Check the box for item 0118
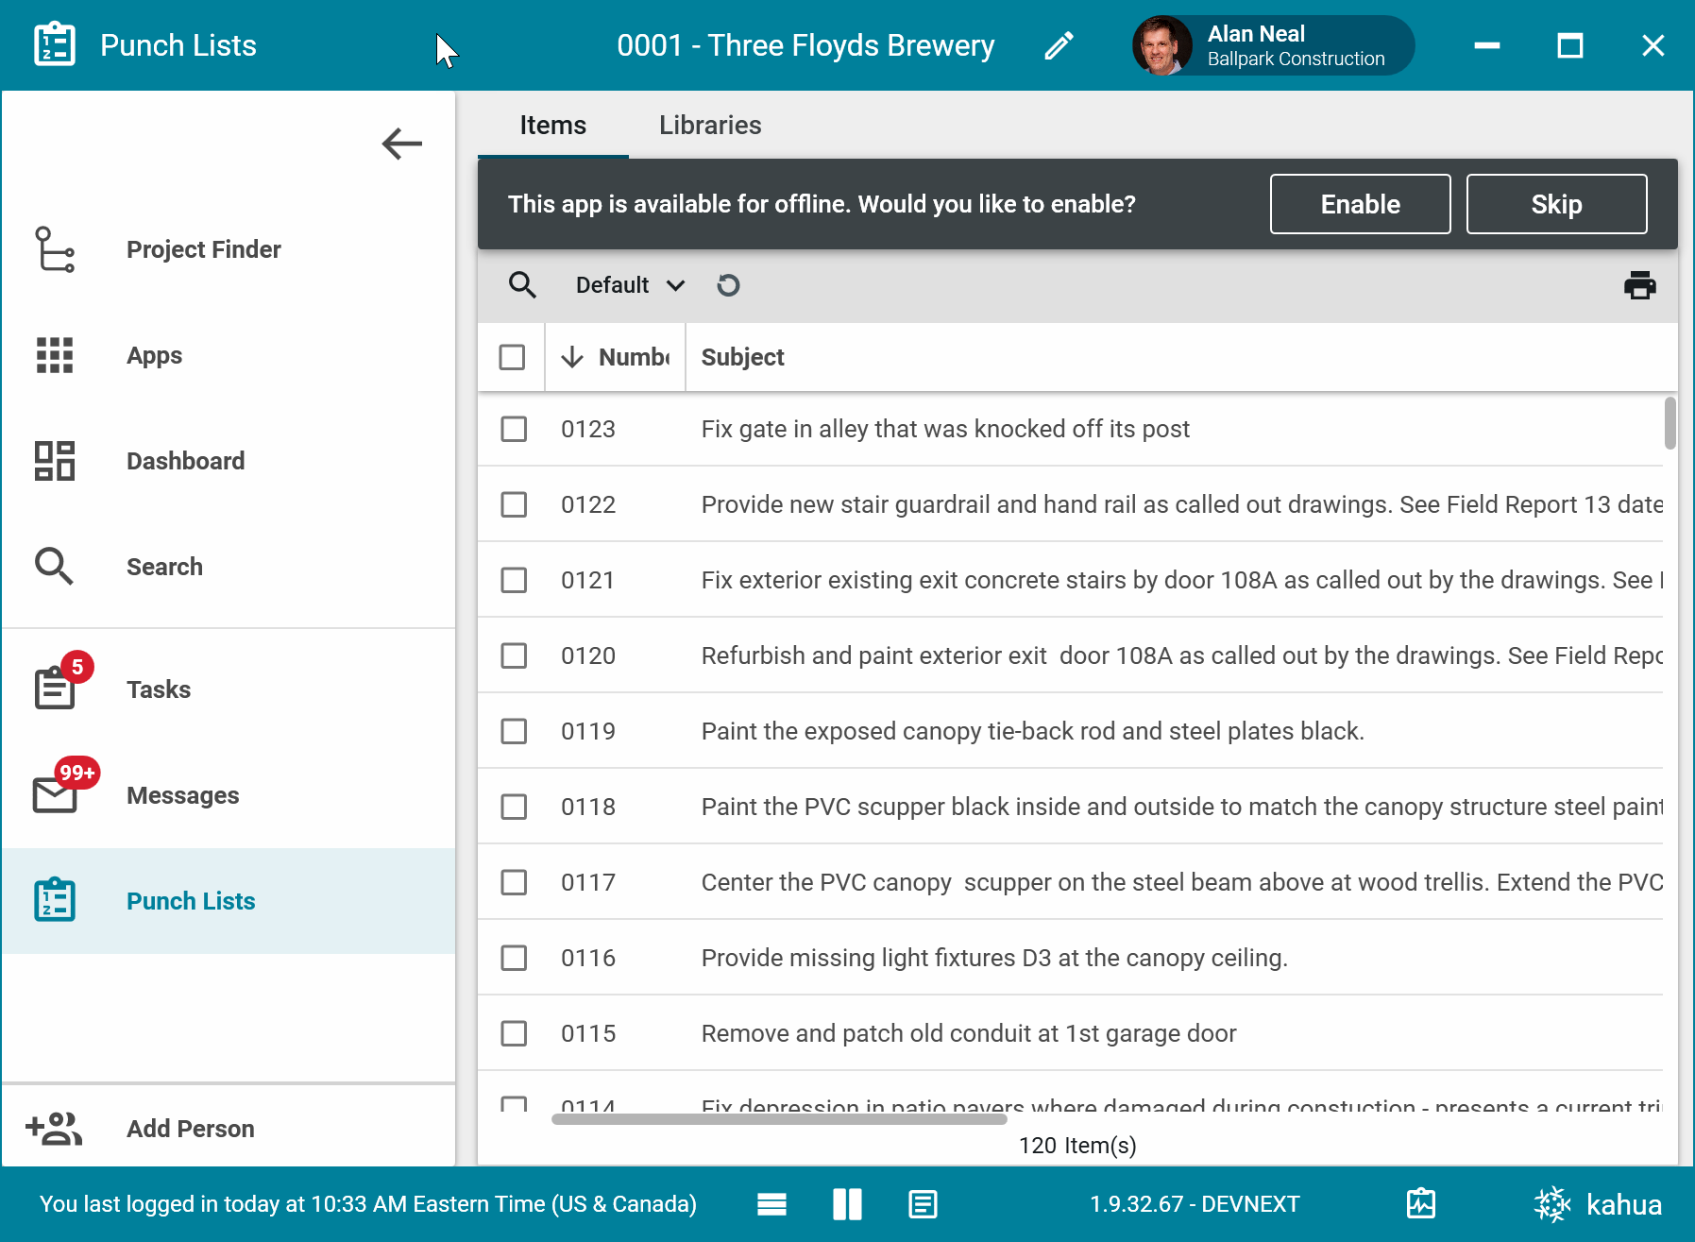Viewport: 1695px width, 1242px height. click(x=514, y=807)
